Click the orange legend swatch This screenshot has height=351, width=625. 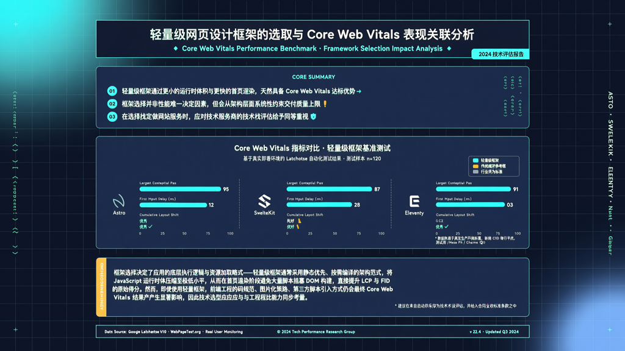[475, 166]
